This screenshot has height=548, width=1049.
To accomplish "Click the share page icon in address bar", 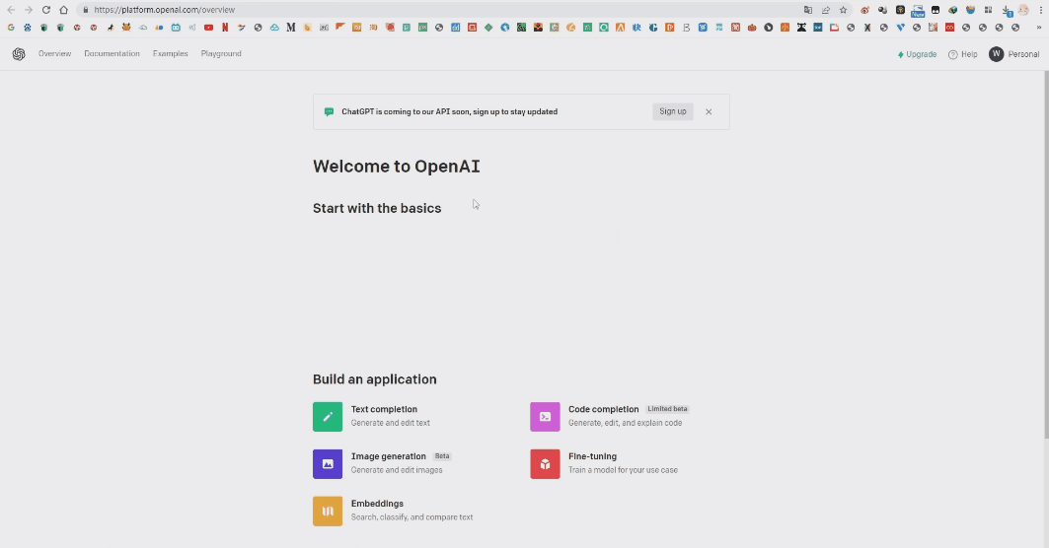I will (826, 10).
